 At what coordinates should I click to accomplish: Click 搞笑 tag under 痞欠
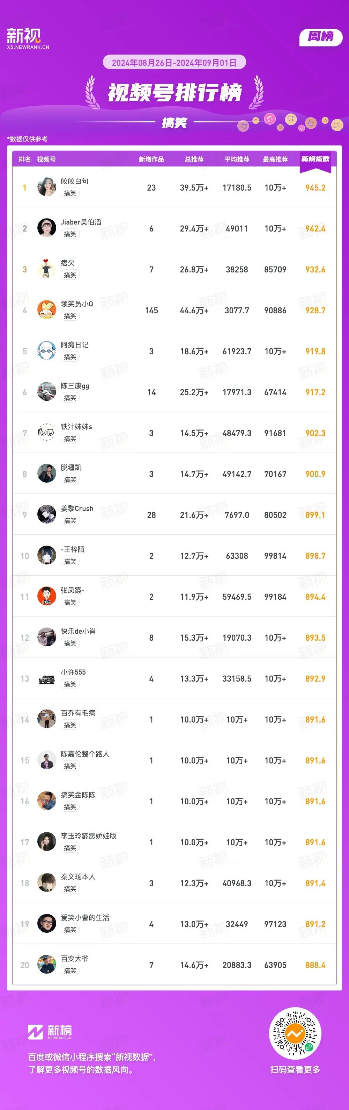[x=70, y=275]
